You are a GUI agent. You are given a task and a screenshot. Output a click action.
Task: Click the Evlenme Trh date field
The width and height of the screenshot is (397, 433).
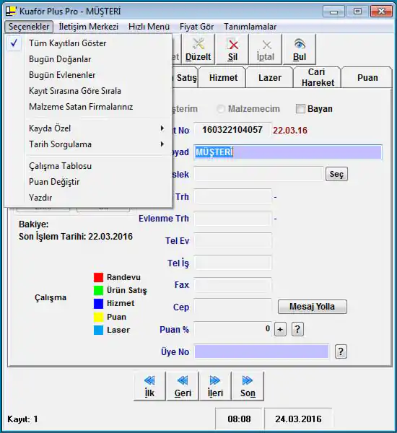point(232,219)
